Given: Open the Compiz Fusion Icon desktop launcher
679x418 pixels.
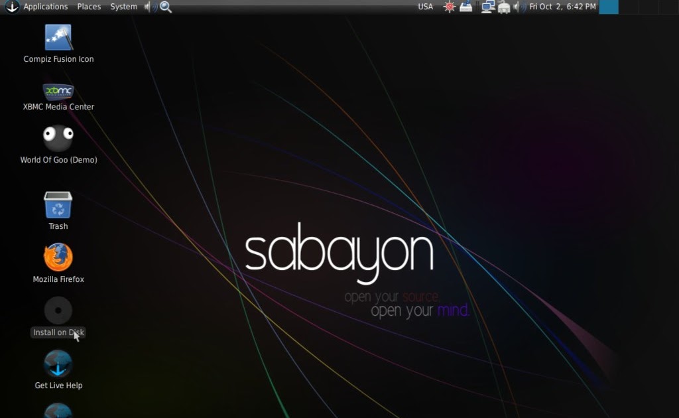Looking at the screenshot, I should [58, 38].
